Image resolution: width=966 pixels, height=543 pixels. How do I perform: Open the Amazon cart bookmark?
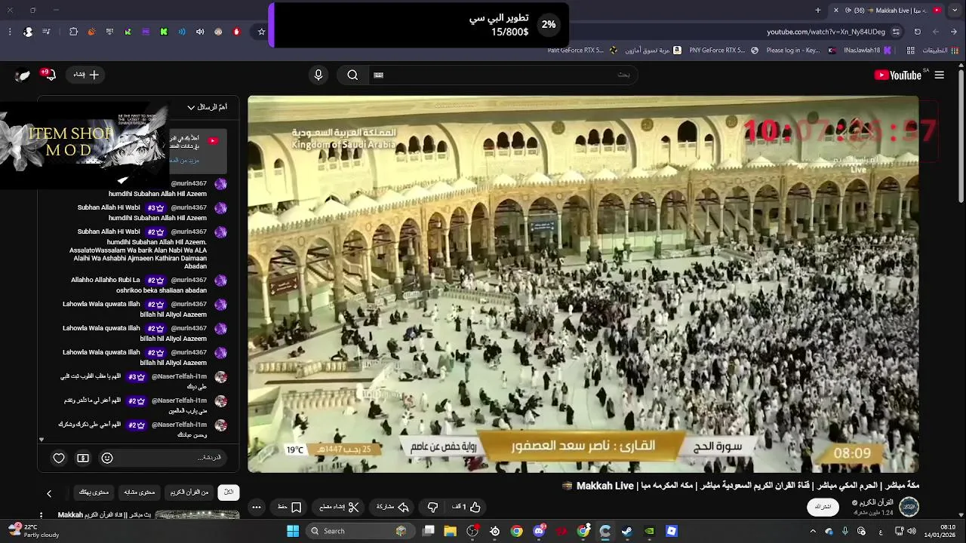click(654, 51)
